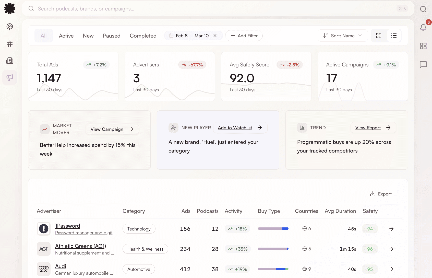The width and height of the screenshot is (432, 278).
Task: Click the Technology category tag
Action: click(x=139, y=229)
